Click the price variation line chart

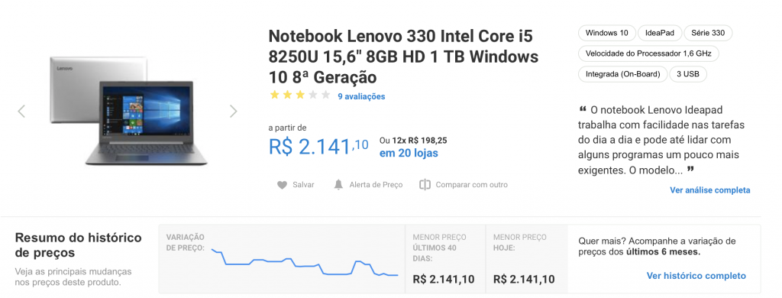point(305,262)
